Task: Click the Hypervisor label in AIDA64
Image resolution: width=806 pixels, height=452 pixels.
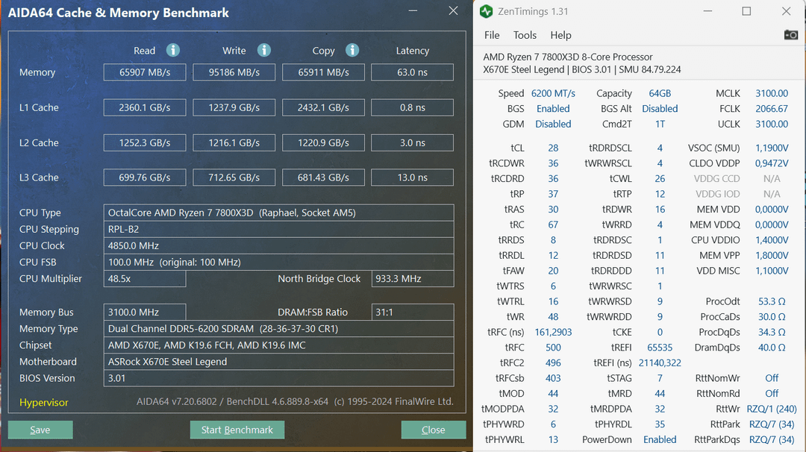Action: (x=44, y=403)
